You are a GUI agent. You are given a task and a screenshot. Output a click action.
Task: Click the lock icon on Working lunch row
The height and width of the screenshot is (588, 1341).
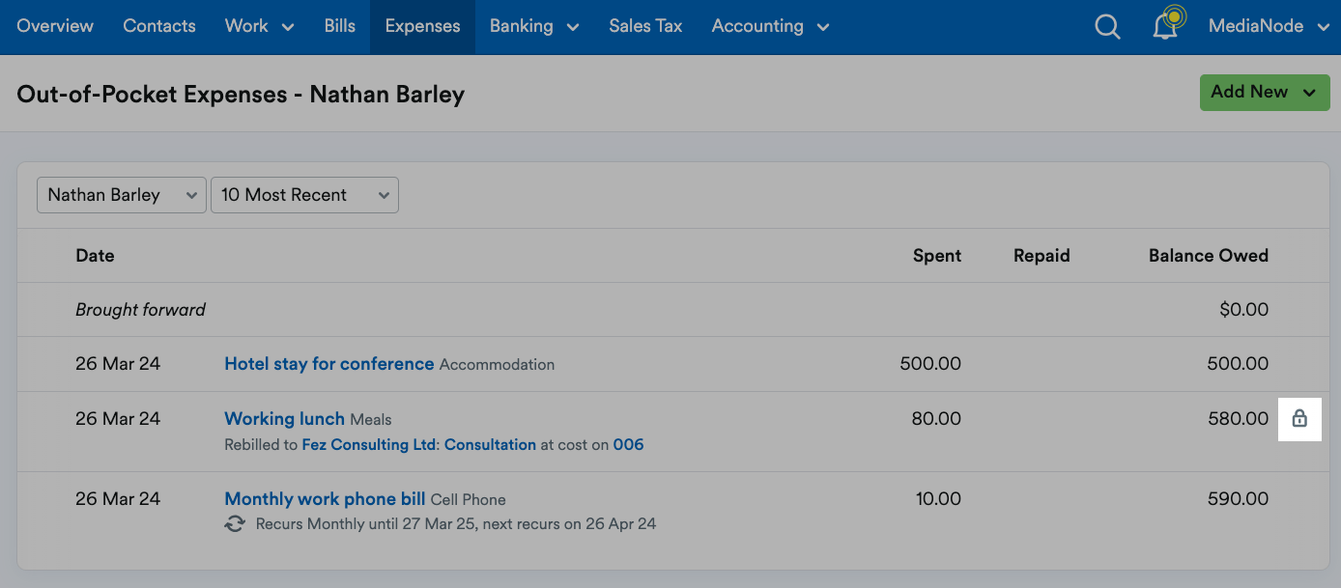[1300, 419]
